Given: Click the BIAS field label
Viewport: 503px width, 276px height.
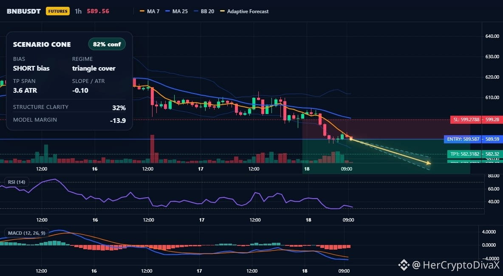Looking at the screenshot, I should (19, 59).
